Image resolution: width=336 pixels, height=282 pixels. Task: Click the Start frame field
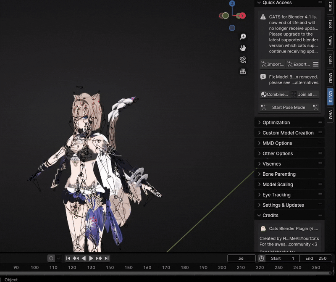282,258
